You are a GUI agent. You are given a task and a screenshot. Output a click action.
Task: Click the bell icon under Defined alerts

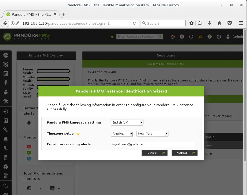pos(29,123)
